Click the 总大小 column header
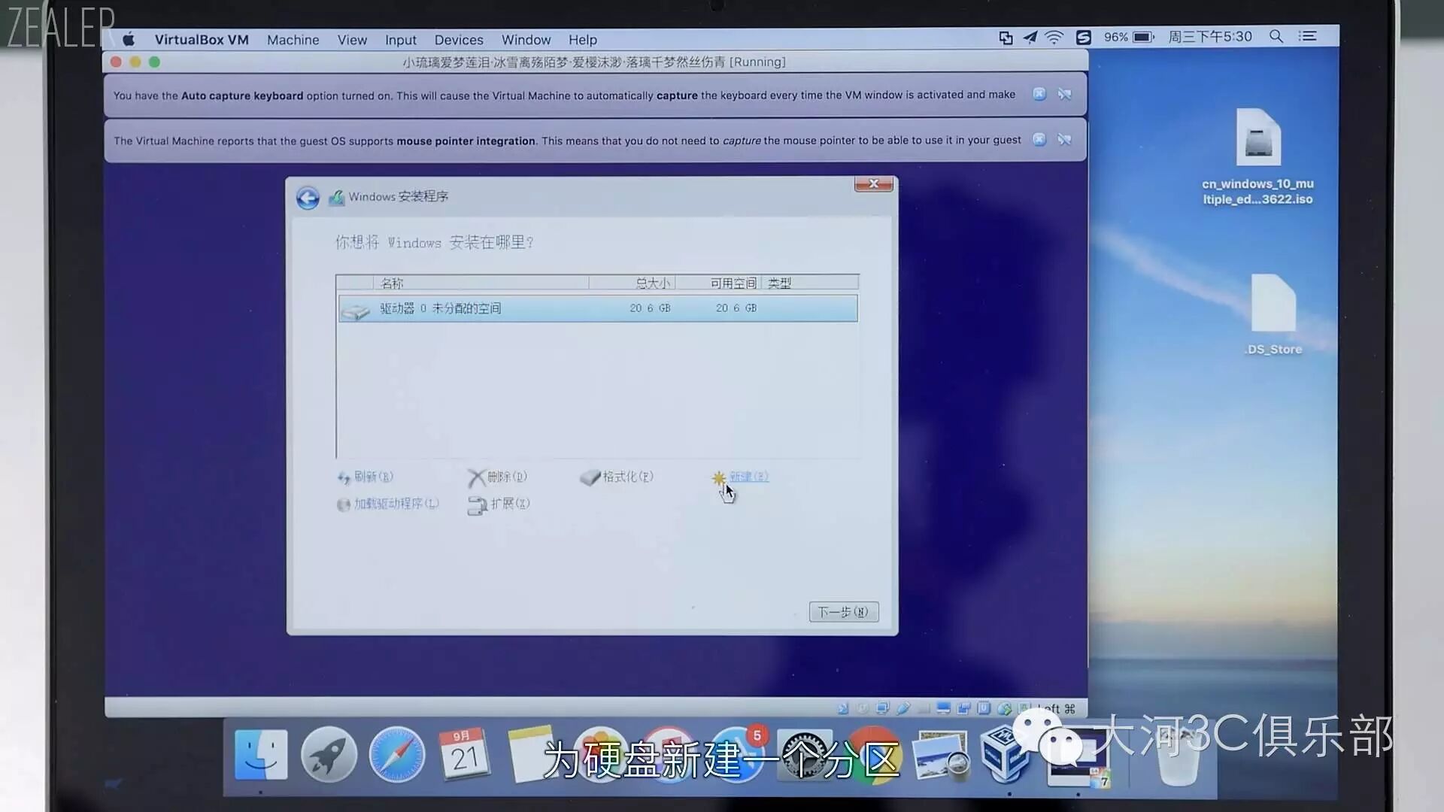 (x=651, y=283)
